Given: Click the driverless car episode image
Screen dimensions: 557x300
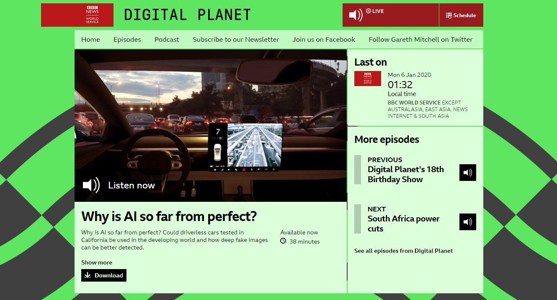Looking at the screenshot, I should click(211, 125).
